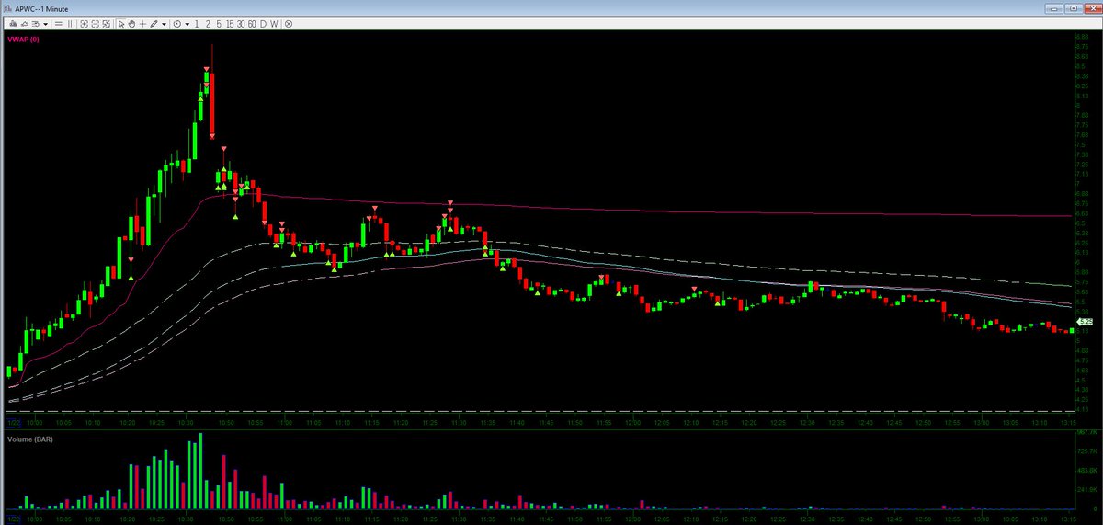Switch to the daily D interval
The height and width of the screenshot is (525, 1103).
pos(263,24)
